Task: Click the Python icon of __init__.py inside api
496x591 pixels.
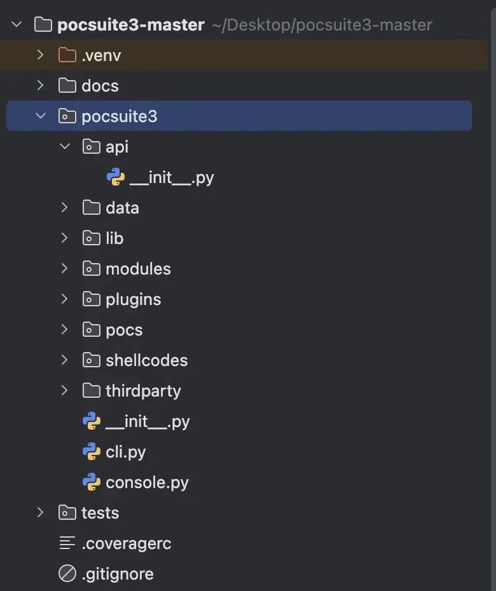Action: [x=115, y=177]
